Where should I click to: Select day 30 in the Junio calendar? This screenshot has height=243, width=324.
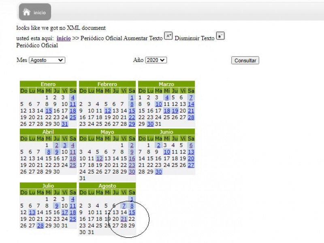pyautogui.click(x=158, y=172)
